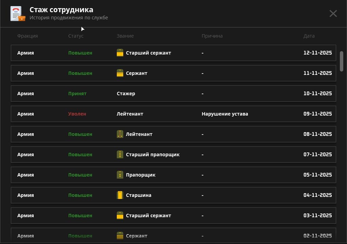Screen dimensions: 347x244
Task: Click the rank insignia beside Старший сержант dated 12-11-2025
Action: tap(120, 53)
